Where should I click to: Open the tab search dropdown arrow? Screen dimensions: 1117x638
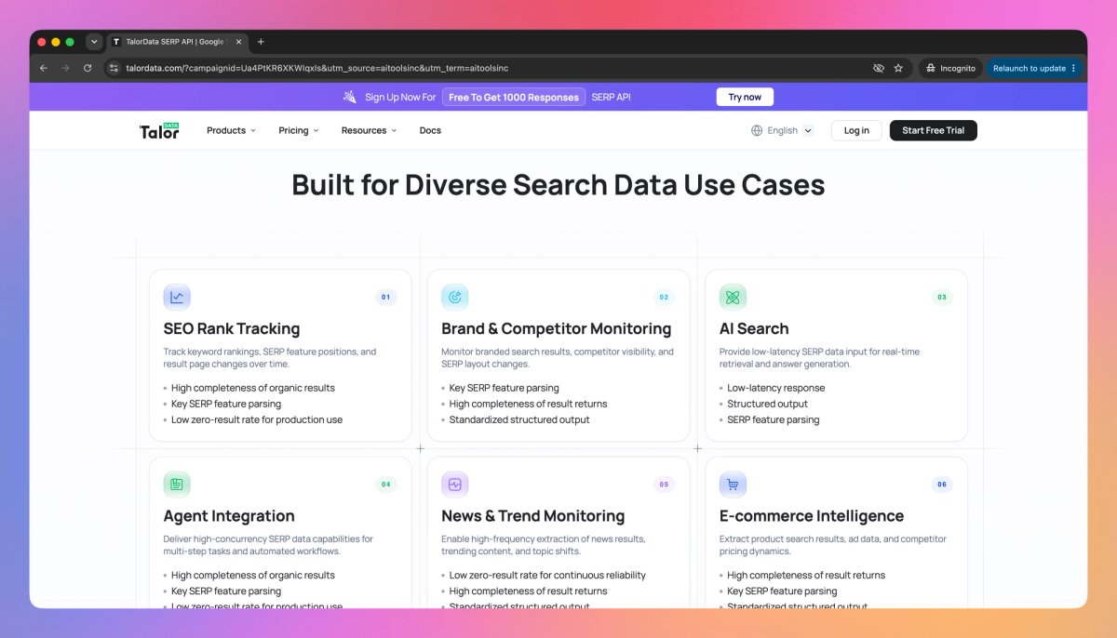(94, 42)
